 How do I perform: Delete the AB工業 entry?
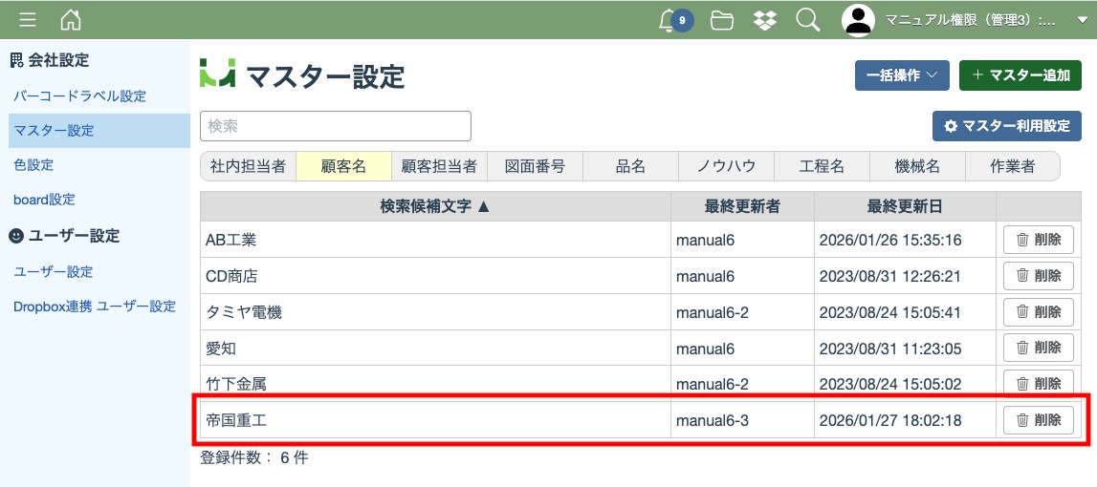click(1038, 240)
